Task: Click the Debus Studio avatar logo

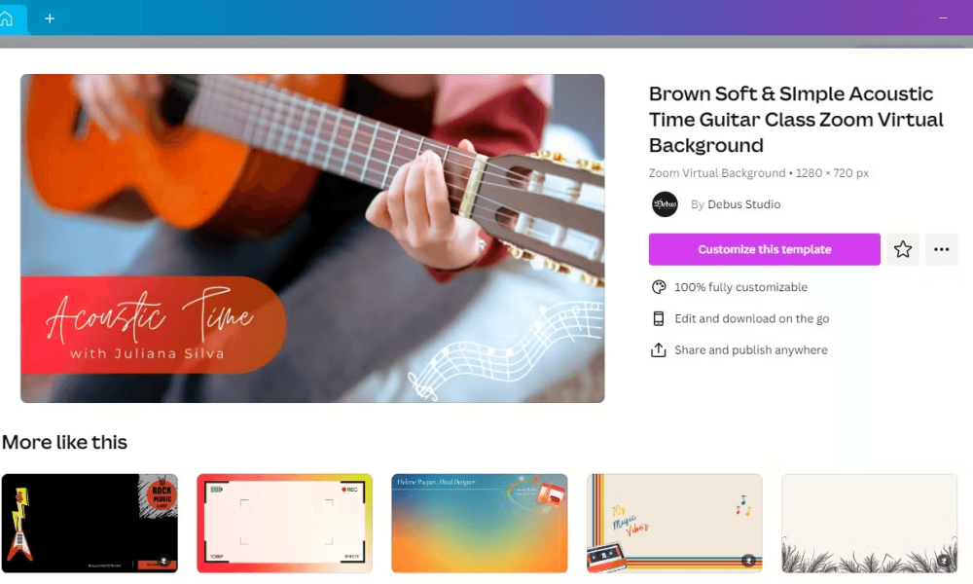Action: pyautogui.click(x=665, y=204)
